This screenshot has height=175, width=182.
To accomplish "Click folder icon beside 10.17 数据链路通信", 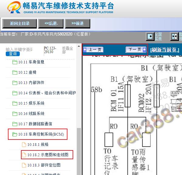I will coord(15,124).
